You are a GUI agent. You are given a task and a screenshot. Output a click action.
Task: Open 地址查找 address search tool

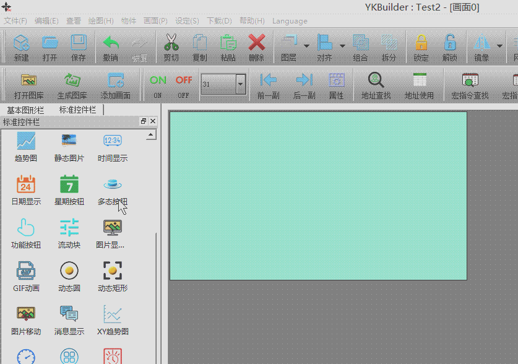point(376,85)
